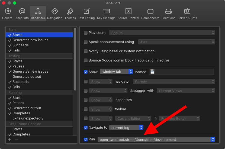Open Components preferences pane

tap(150, 14)
